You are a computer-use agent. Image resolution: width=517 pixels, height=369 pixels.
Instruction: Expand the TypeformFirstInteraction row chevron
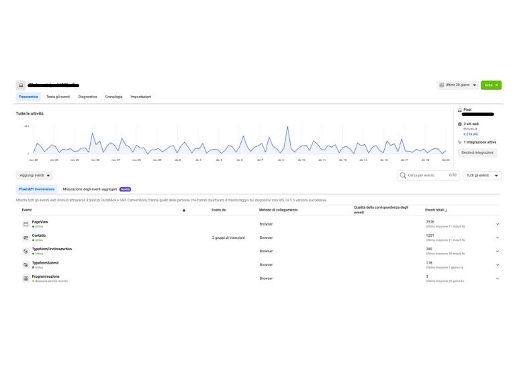click(498, 251)
